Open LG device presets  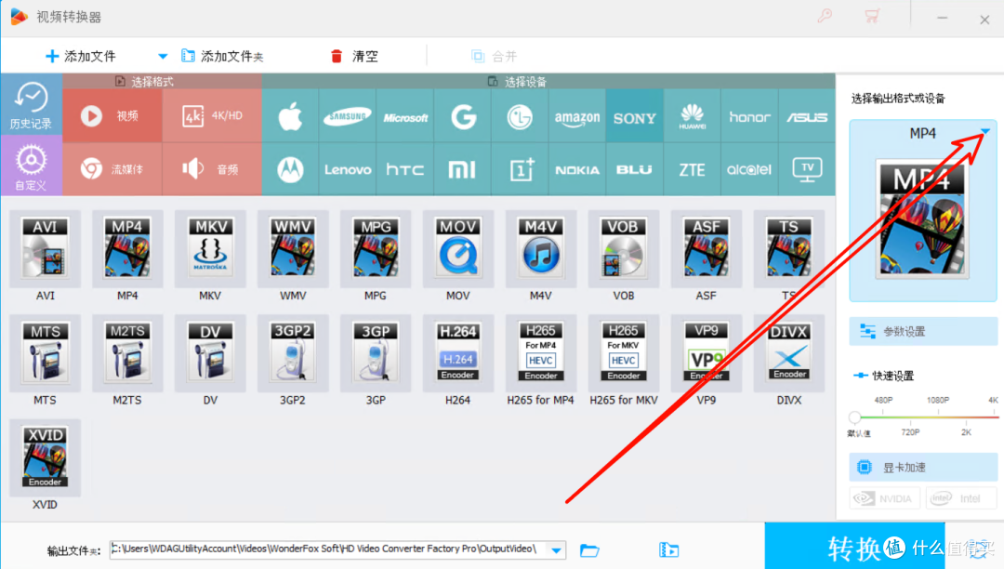click(x=520, y=116)
